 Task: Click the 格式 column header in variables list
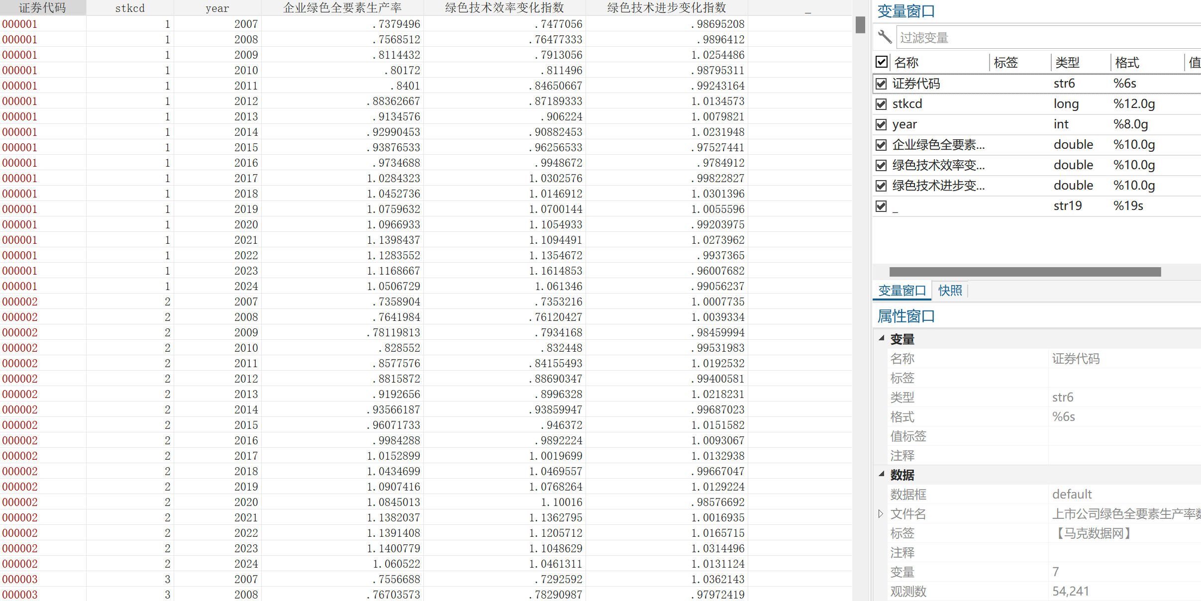point(1127,63)
